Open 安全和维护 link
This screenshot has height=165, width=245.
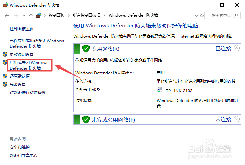(20, 147)
